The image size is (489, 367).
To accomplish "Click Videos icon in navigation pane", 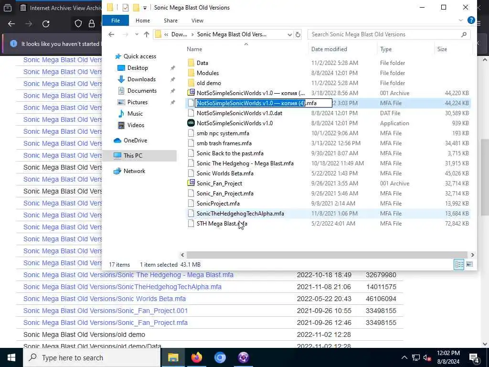I will [121, 125].
